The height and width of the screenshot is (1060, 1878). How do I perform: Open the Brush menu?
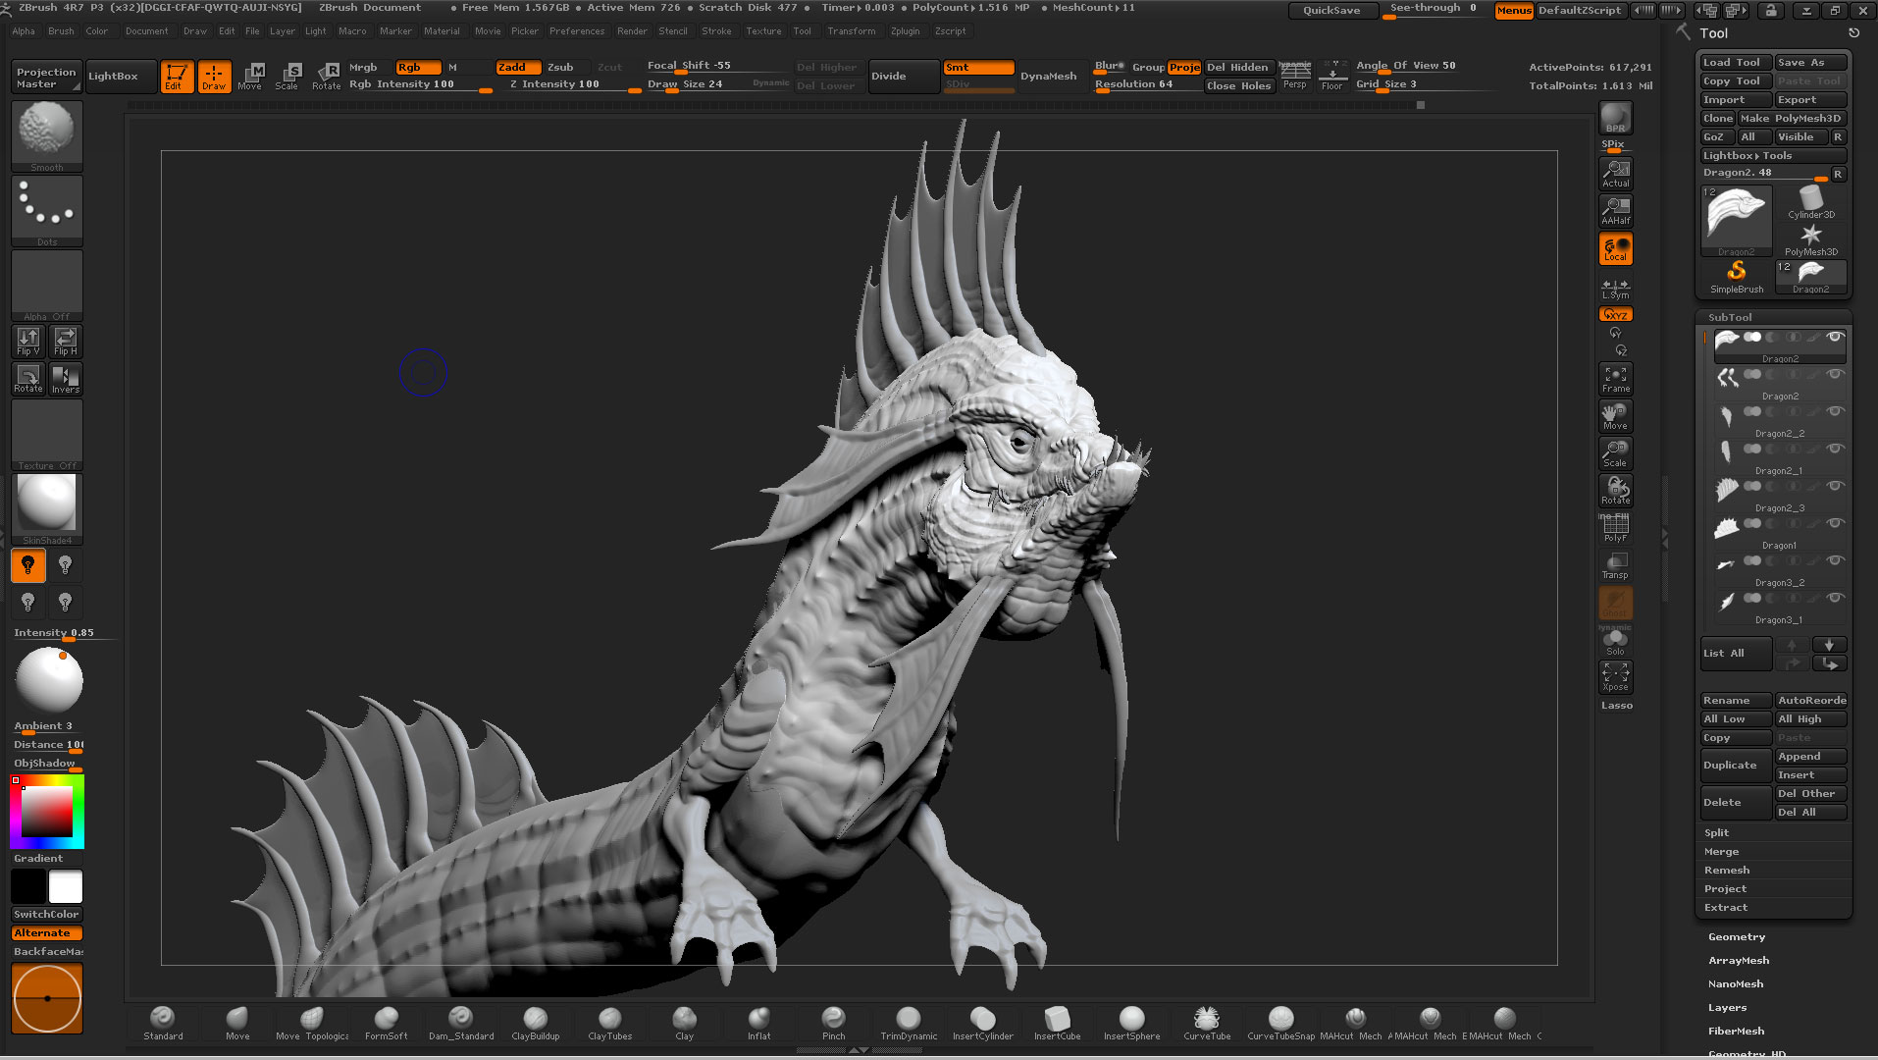pos(61,31)
